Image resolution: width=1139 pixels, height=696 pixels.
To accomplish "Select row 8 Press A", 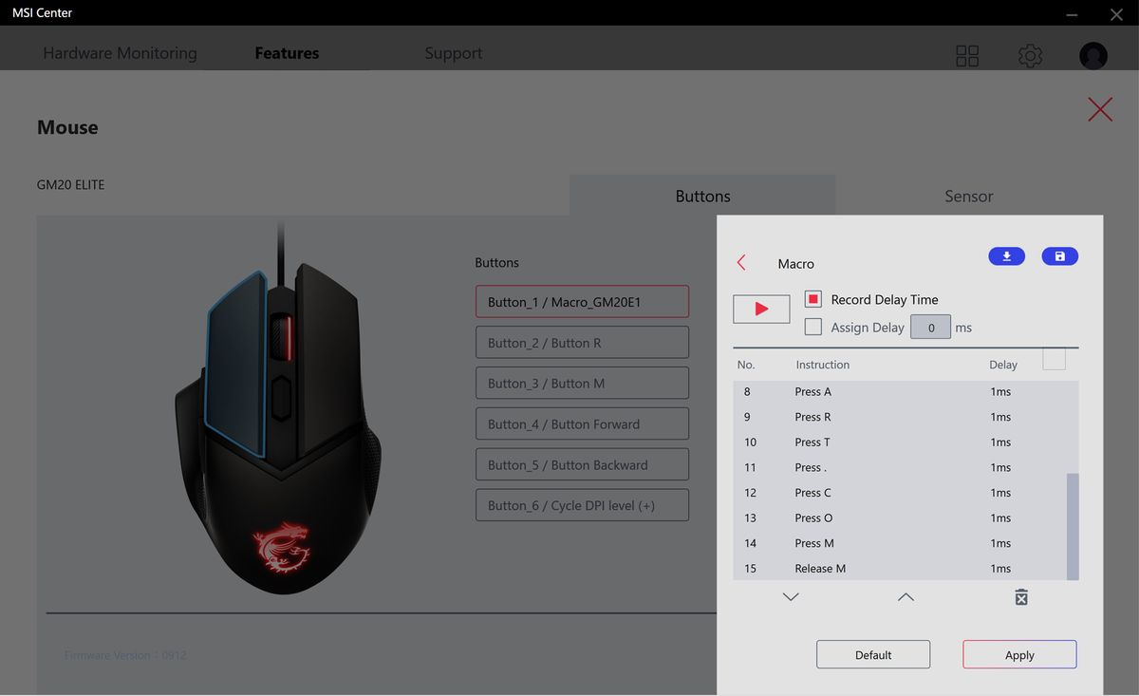I will pos(900,391).
